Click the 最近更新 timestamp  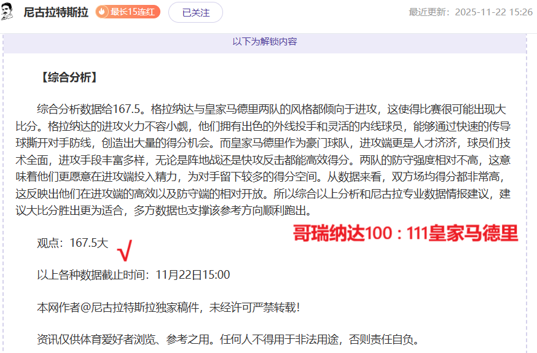470,12
